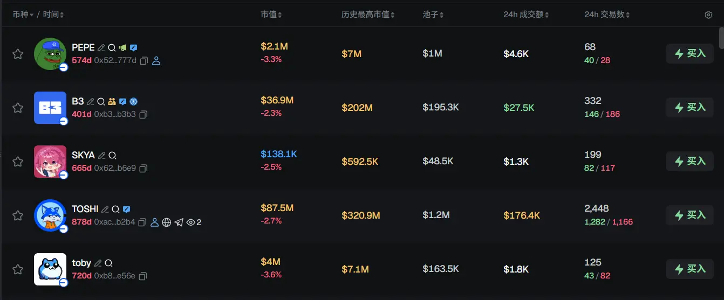
Task: Open the table settings gear icon
Action: (708, 15)
